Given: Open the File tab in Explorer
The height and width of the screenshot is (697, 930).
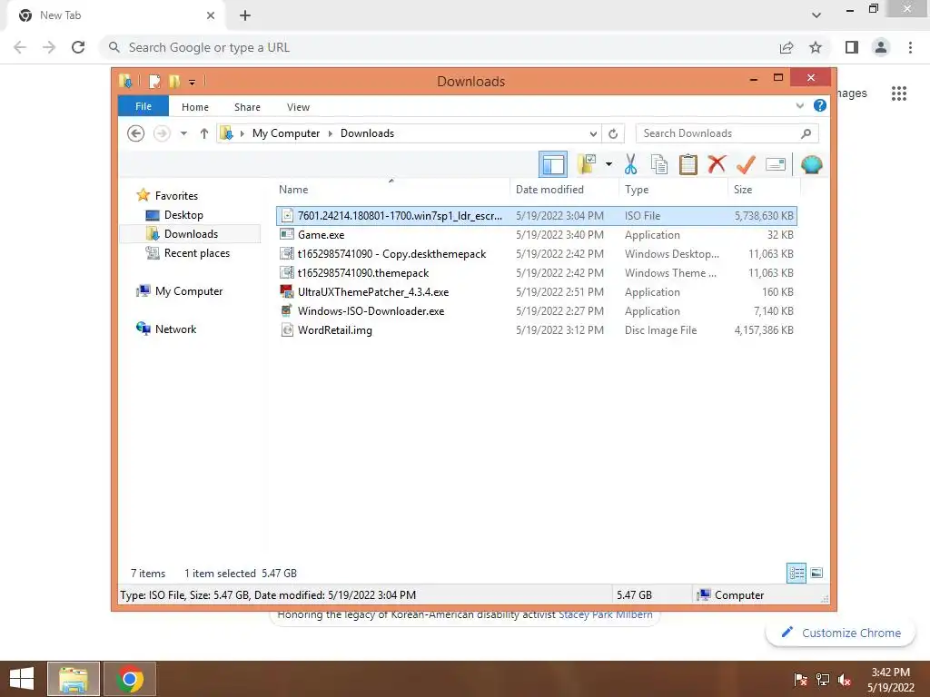Looking at the screenshot, I should tap(143, 107).
